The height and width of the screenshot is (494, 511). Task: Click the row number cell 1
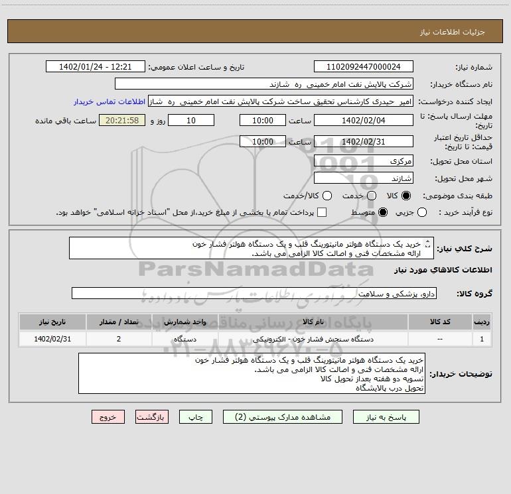click(x=482, y=339)
